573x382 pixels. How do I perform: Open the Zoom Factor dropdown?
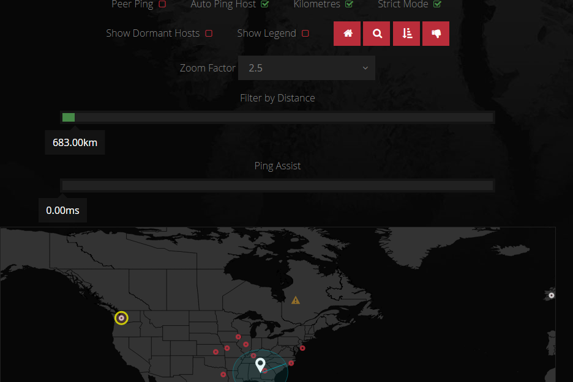tap(307, 68)
